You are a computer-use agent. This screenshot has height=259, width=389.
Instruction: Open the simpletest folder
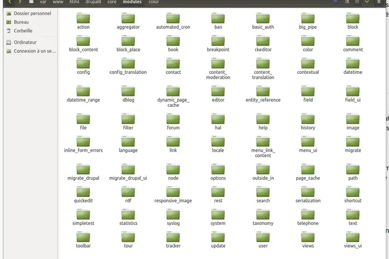pyautogui.click(x=83, y=217)
